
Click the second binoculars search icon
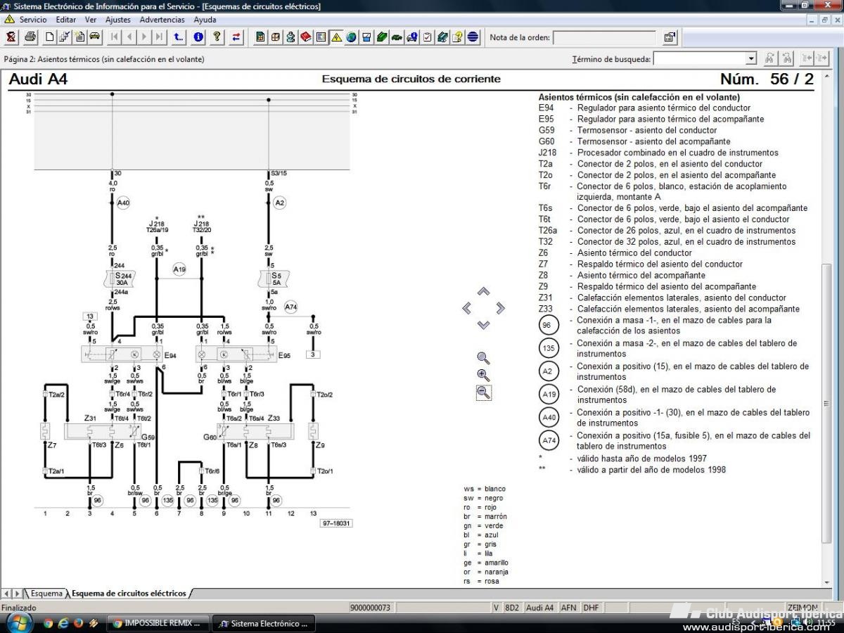coord(787,58)
